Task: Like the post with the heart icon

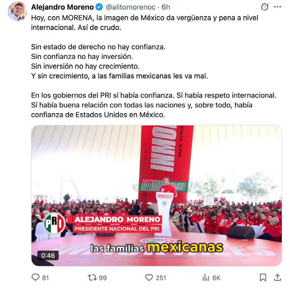Action: pyautogui.click(x=149, y=278)
